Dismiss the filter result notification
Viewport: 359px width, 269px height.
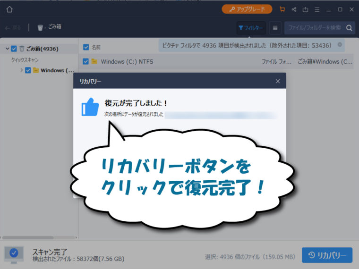pos(340,45)
